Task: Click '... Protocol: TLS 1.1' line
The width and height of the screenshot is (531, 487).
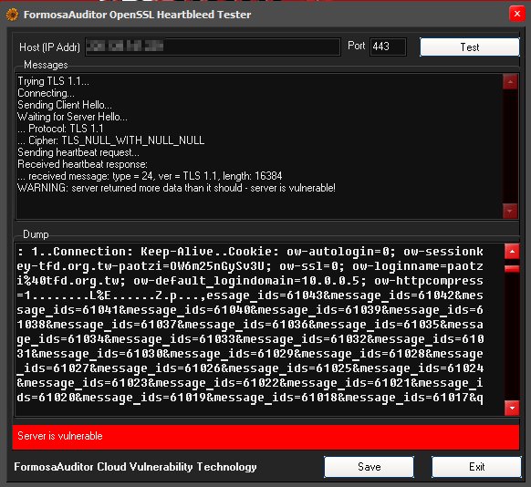Action: [x=60, y=129]
